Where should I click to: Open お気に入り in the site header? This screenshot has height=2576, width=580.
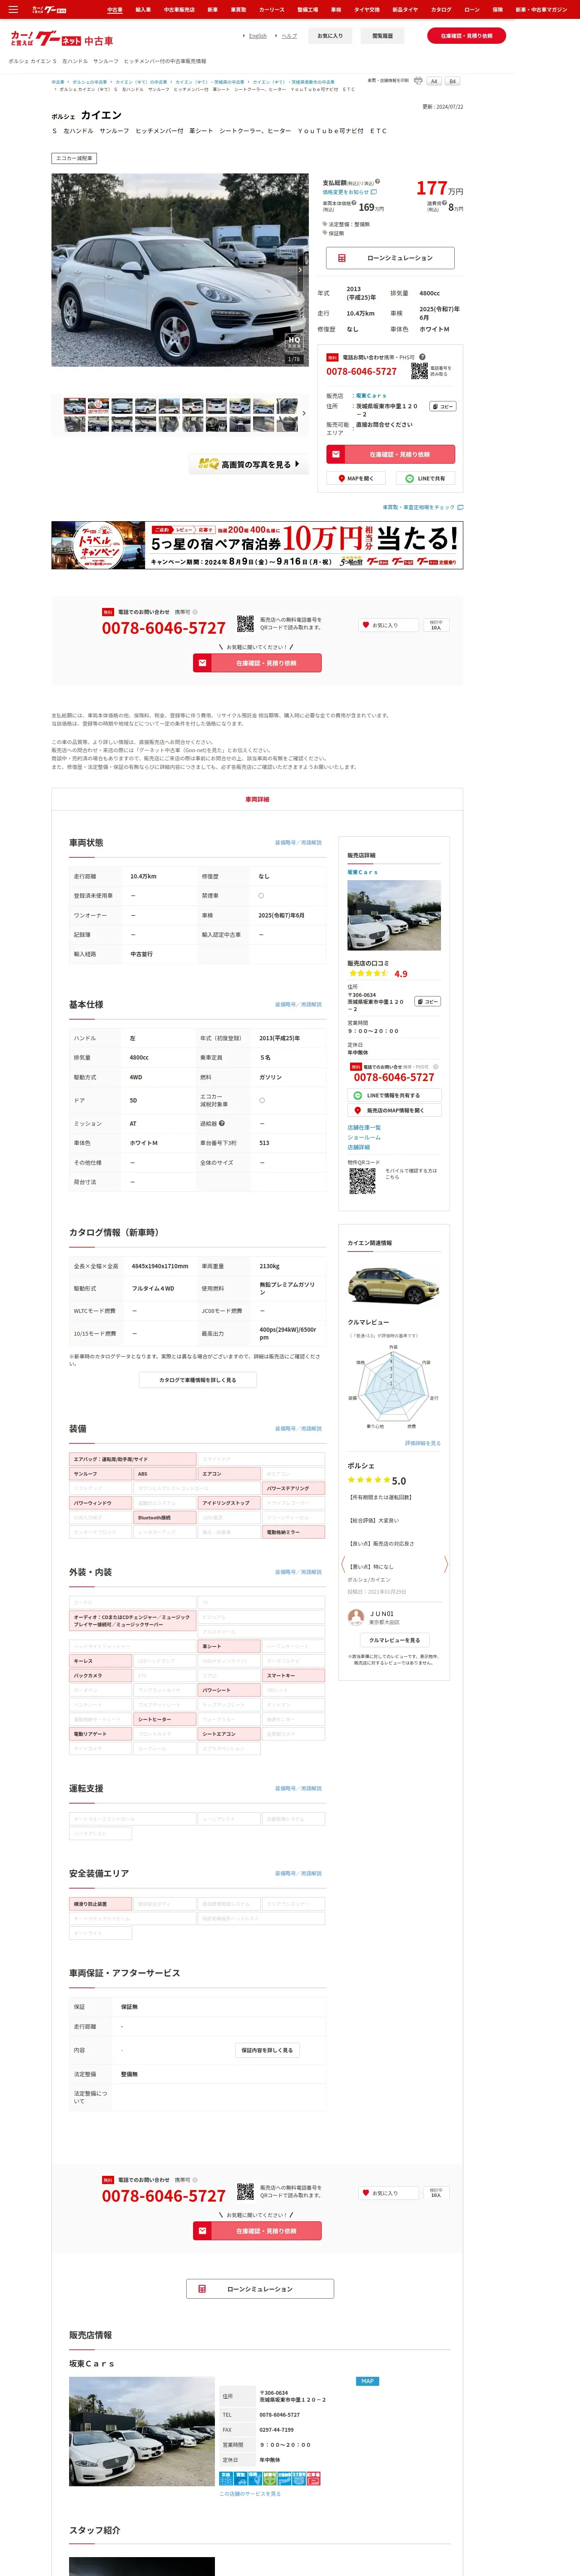point(330,36)
